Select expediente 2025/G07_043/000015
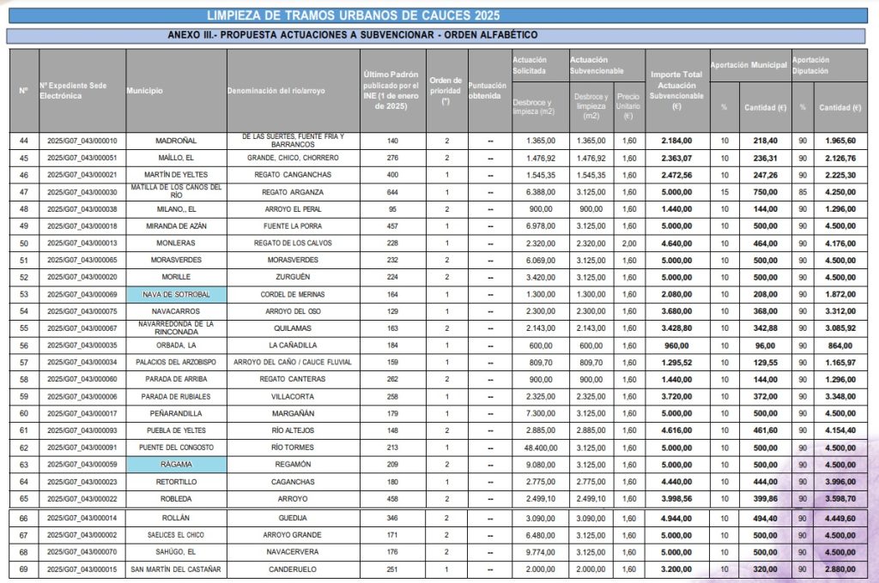The width and height of the screenshot is (879, 583). tap(82, 569)
